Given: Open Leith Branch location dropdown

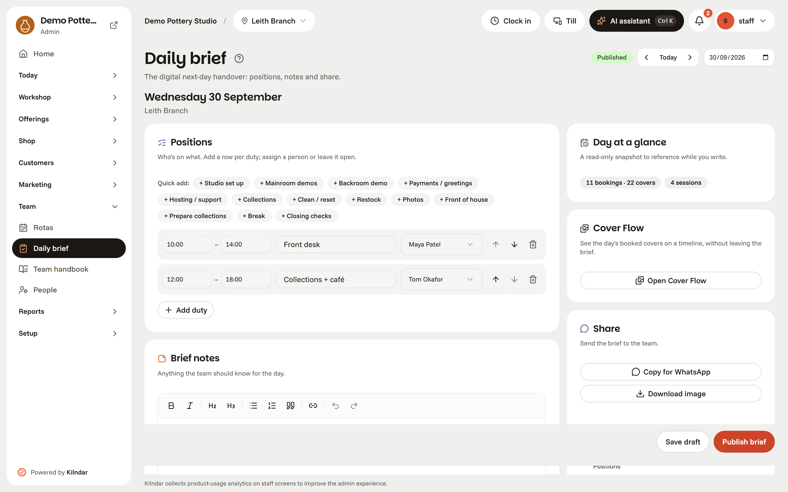Looking at the screenshot, I should [274, 21].
